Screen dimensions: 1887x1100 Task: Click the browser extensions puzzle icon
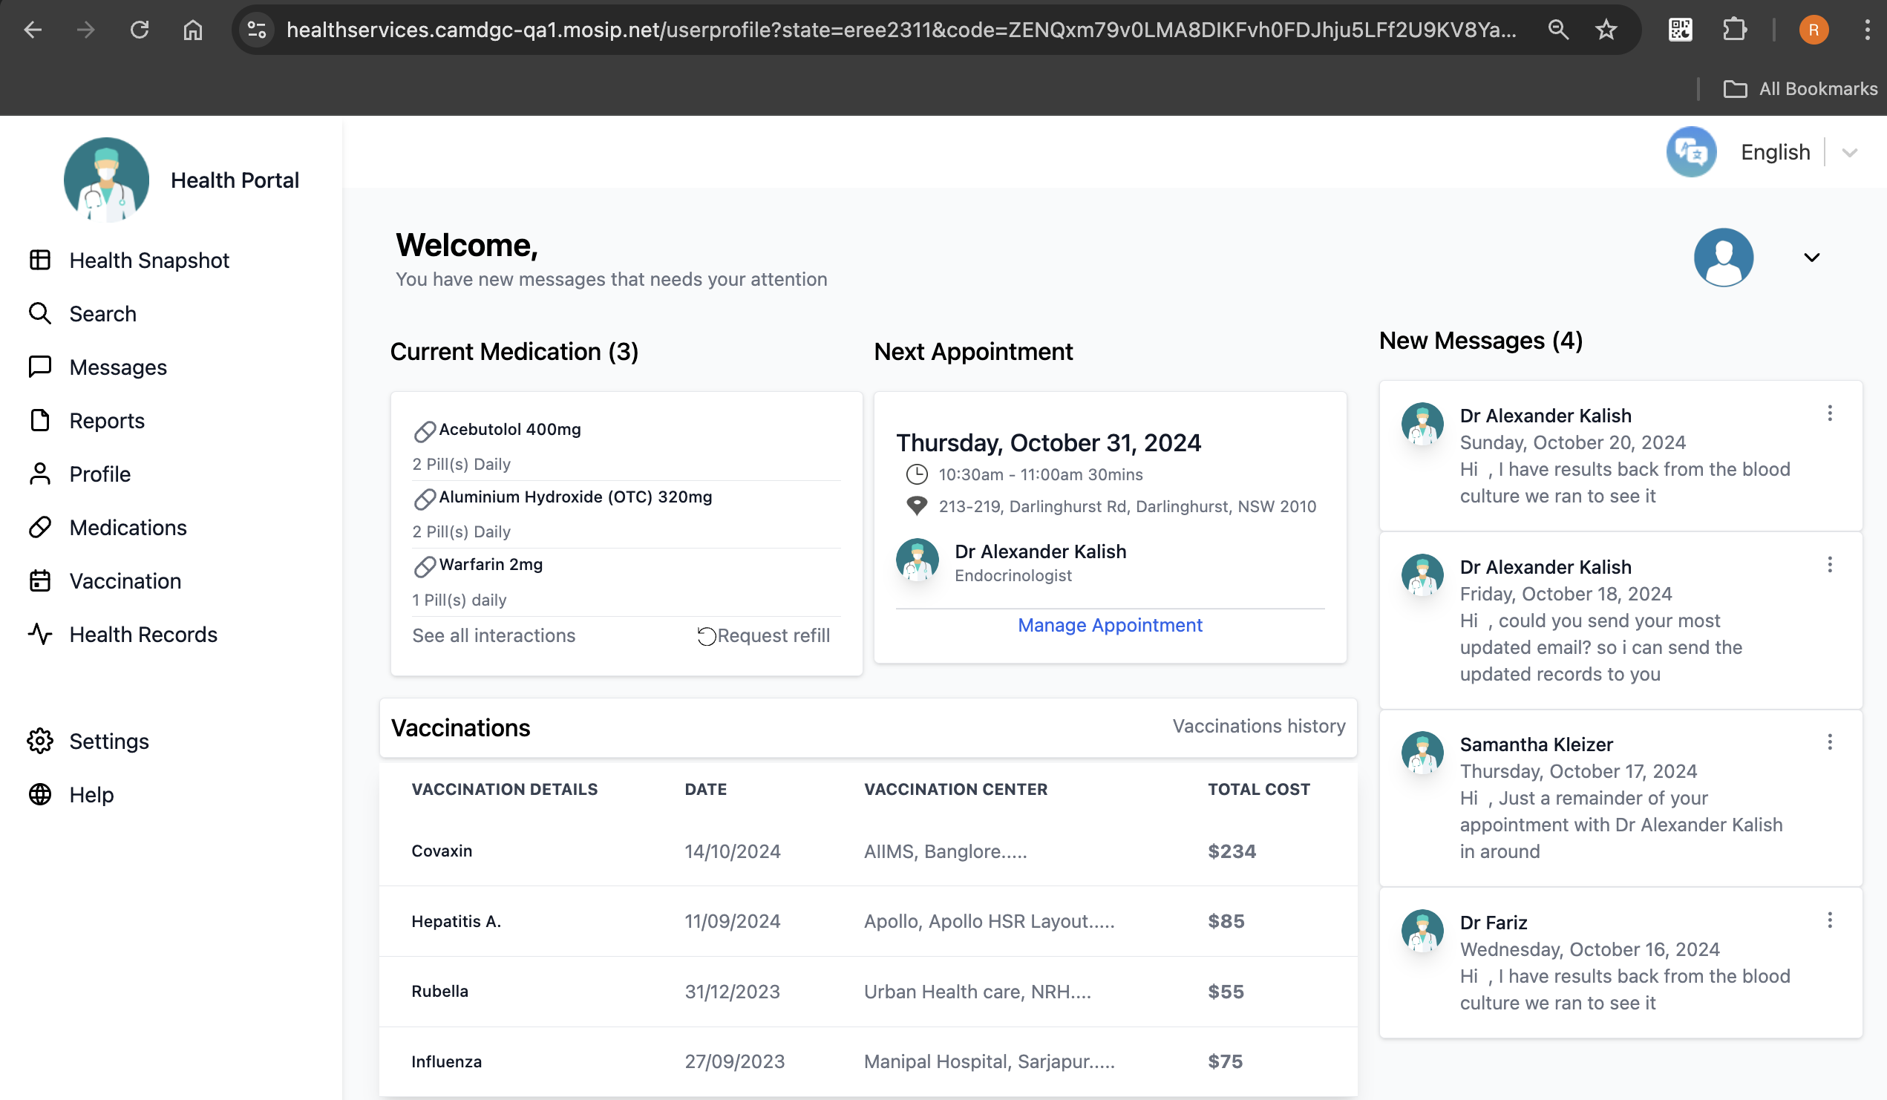[x=1733, y=30]
